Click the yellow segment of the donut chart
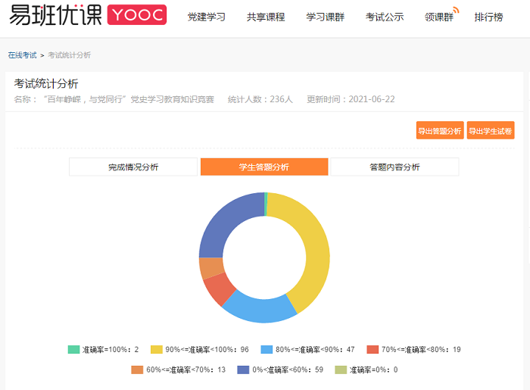The image size is (530, 390). 312,250
